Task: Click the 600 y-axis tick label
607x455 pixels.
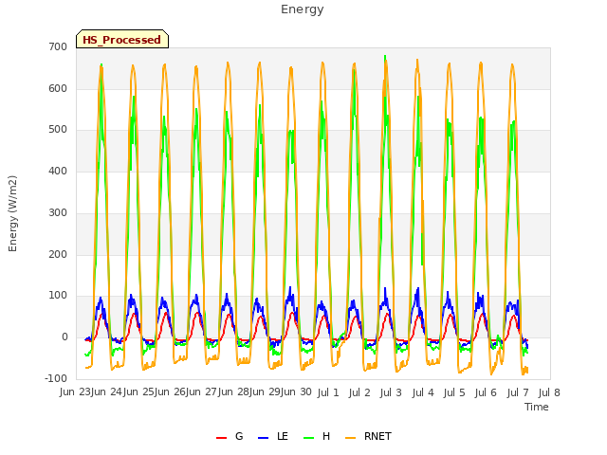Action: tap(58, 88)
